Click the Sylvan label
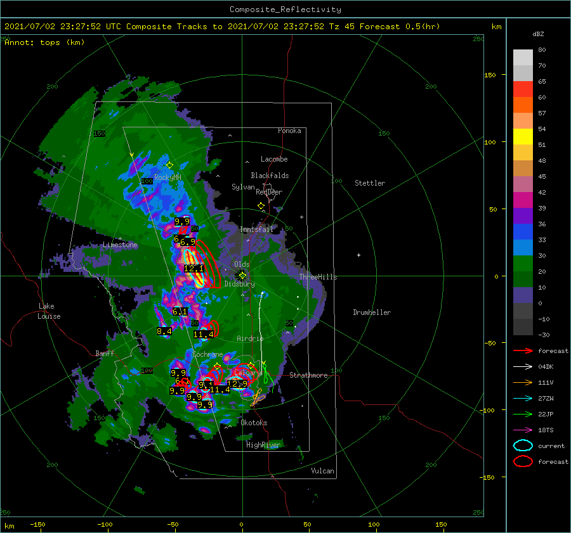Image resolution: width=571 pixels, height=533 pixels. (243, 187)
